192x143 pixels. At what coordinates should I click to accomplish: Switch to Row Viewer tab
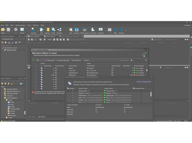(x=41, y=117)
